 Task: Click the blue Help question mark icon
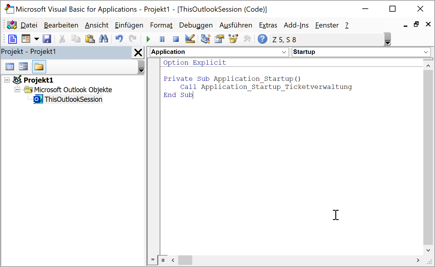(262, 39)
